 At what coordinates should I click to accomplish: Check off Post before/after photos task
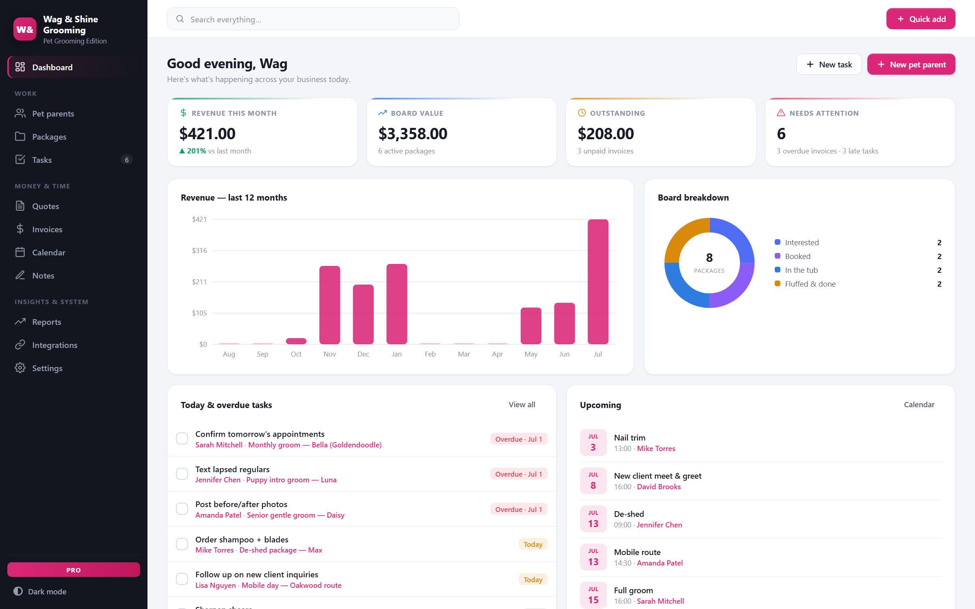[182, 509]
